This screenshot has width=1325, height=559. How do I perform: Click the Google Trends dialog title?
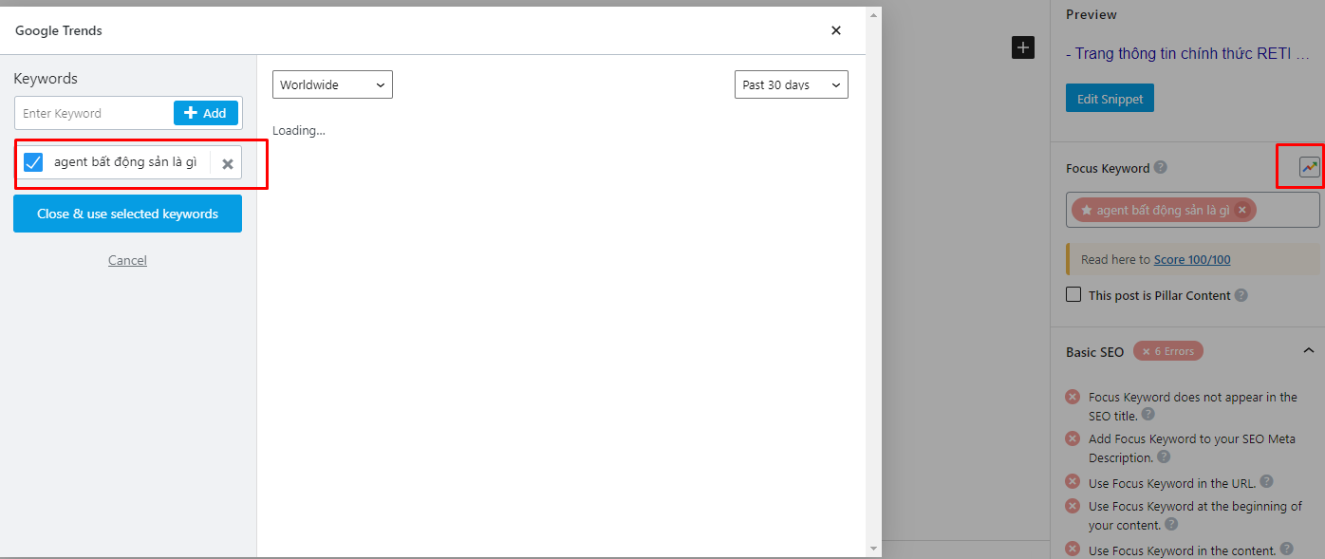coord(59,30)
